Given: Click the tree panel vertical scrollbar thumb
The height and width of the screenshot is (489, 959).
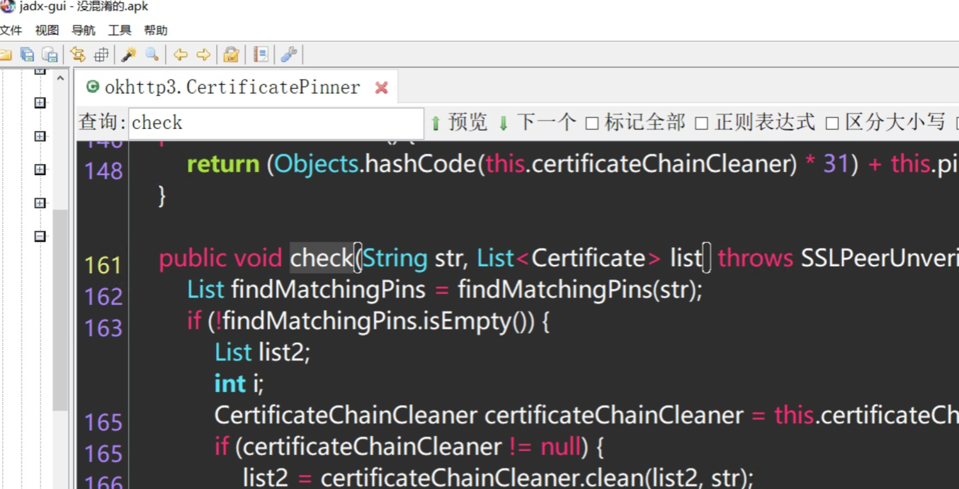Looking at the screenshot, I should click(61, 310).
